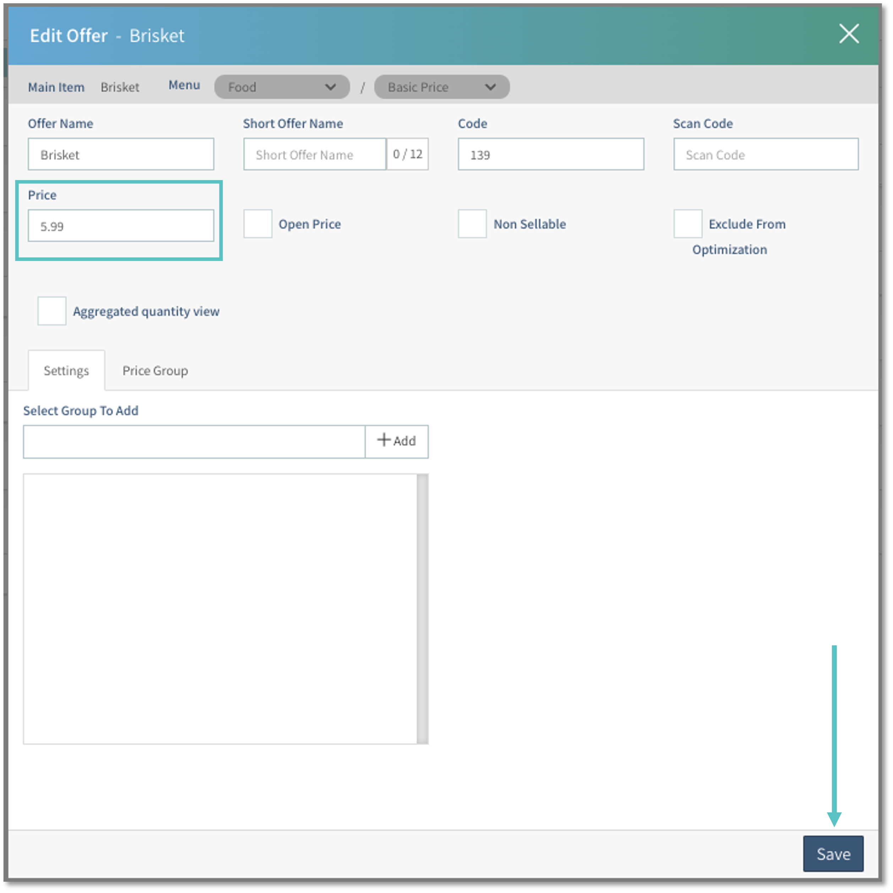Click the Offer Name field with Brisket
Screen dimensions: 893x893
coord(121,154)
